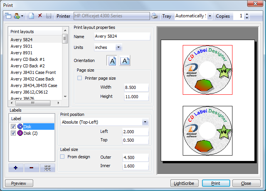
Task: Click the page Width field
Action: coord(136,87)
